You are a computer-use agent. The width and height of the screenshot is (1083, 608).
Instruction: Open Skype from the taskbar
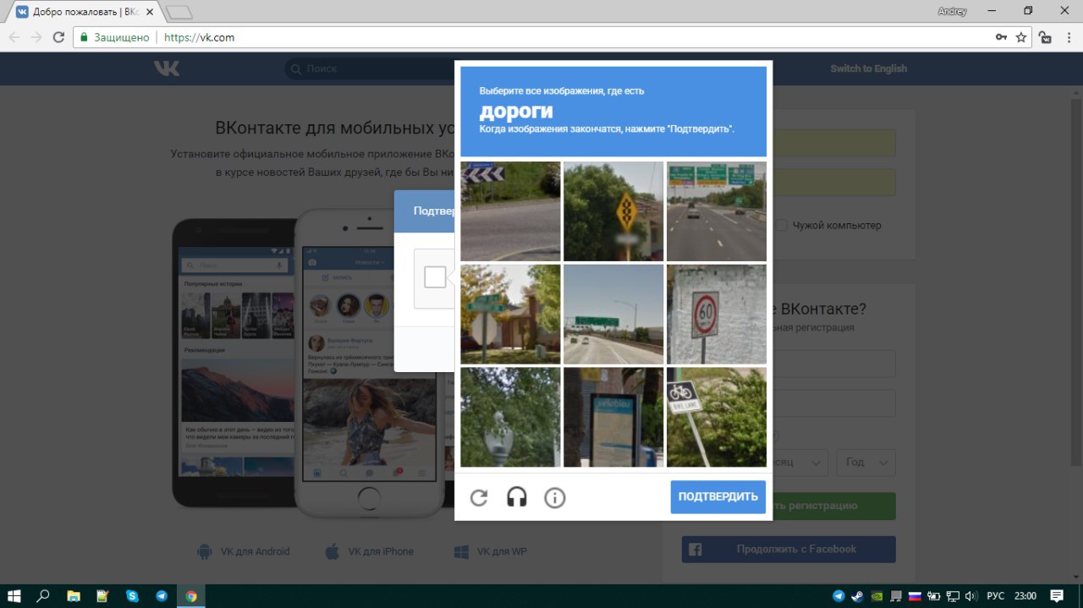point(132,596)
